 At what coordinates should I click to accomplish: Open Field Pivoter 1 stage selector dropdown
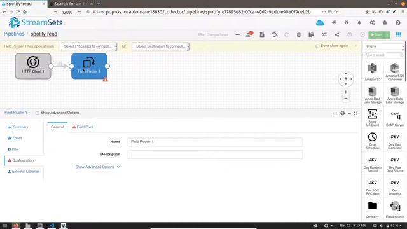17,113
